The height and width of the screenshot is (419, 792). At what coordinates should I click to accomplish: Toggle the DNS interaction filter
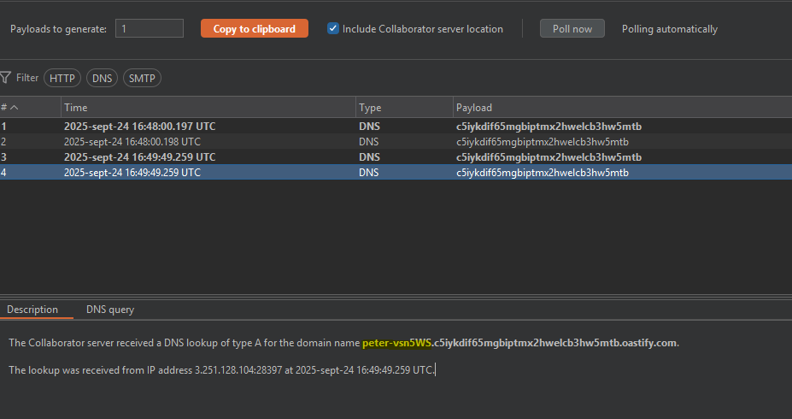pos(103,78)
